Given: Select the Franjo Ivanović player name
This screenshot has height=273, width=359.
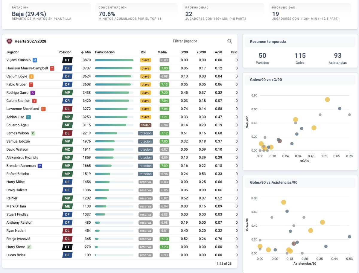Looking at the screenshot, I should 18,239.
